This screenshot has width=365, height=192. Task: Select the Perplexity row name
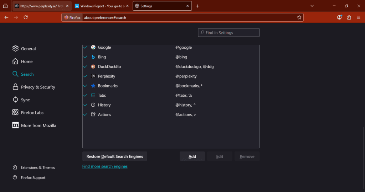point(106,76)
